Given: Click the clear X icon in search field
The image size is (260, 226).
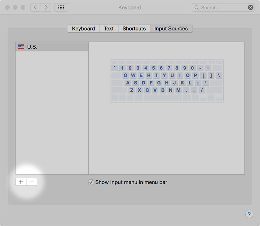Looking at the screenshot, I should coord(250,7).
